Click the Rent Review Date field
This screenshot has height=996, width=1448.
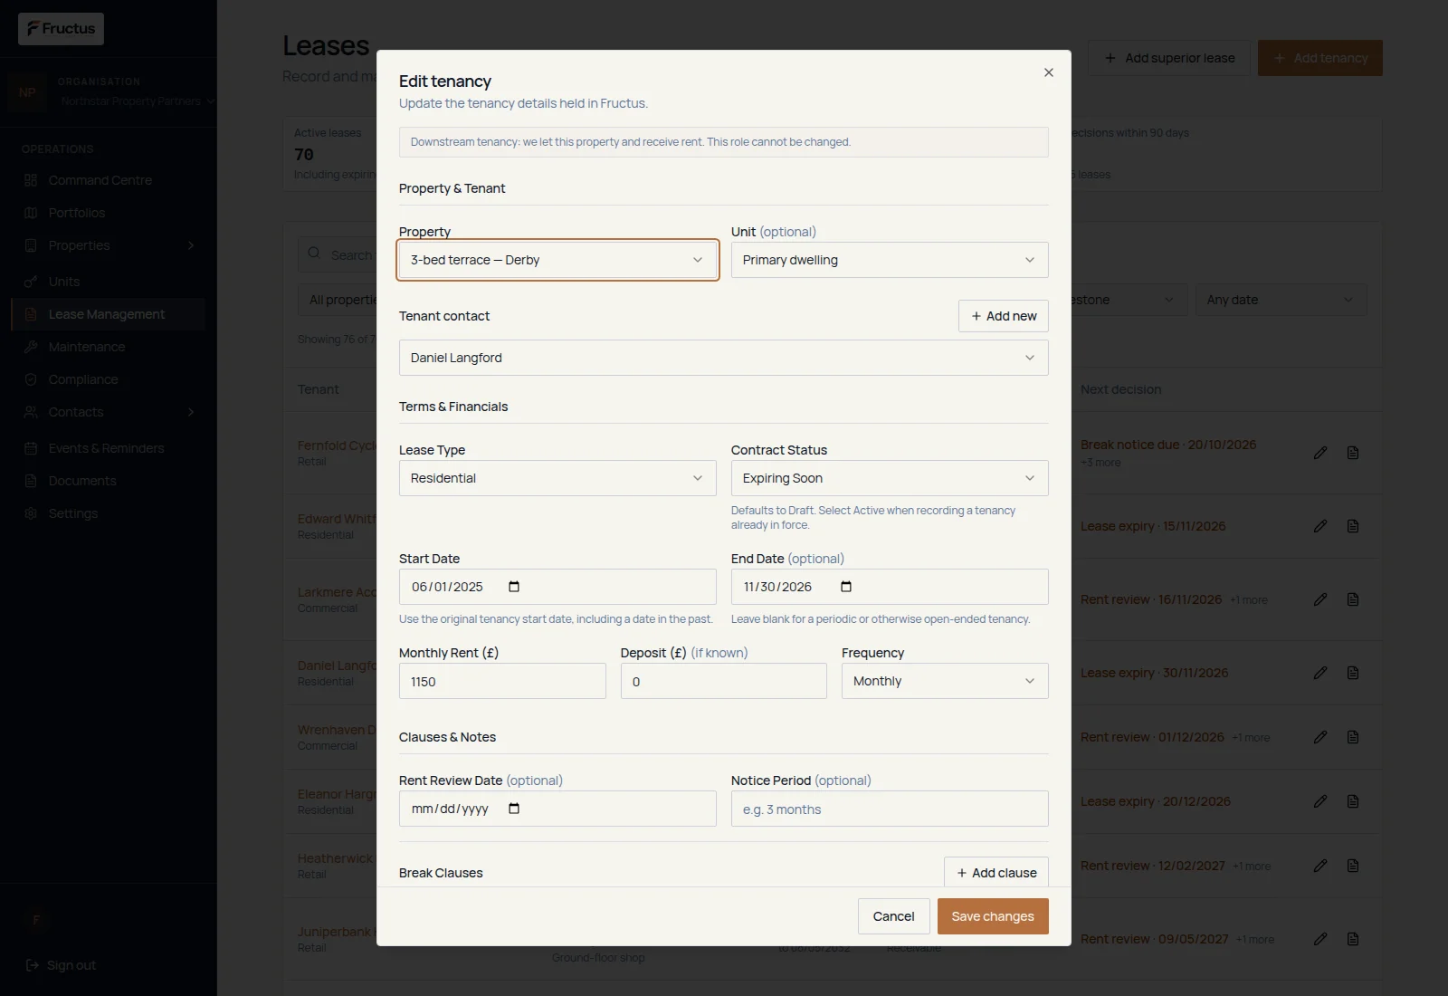tap(557, 809)
